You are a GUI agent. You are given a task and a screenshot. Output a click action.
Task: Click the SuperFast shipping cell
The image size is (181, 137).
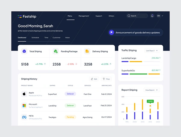(x=52, y=94)
